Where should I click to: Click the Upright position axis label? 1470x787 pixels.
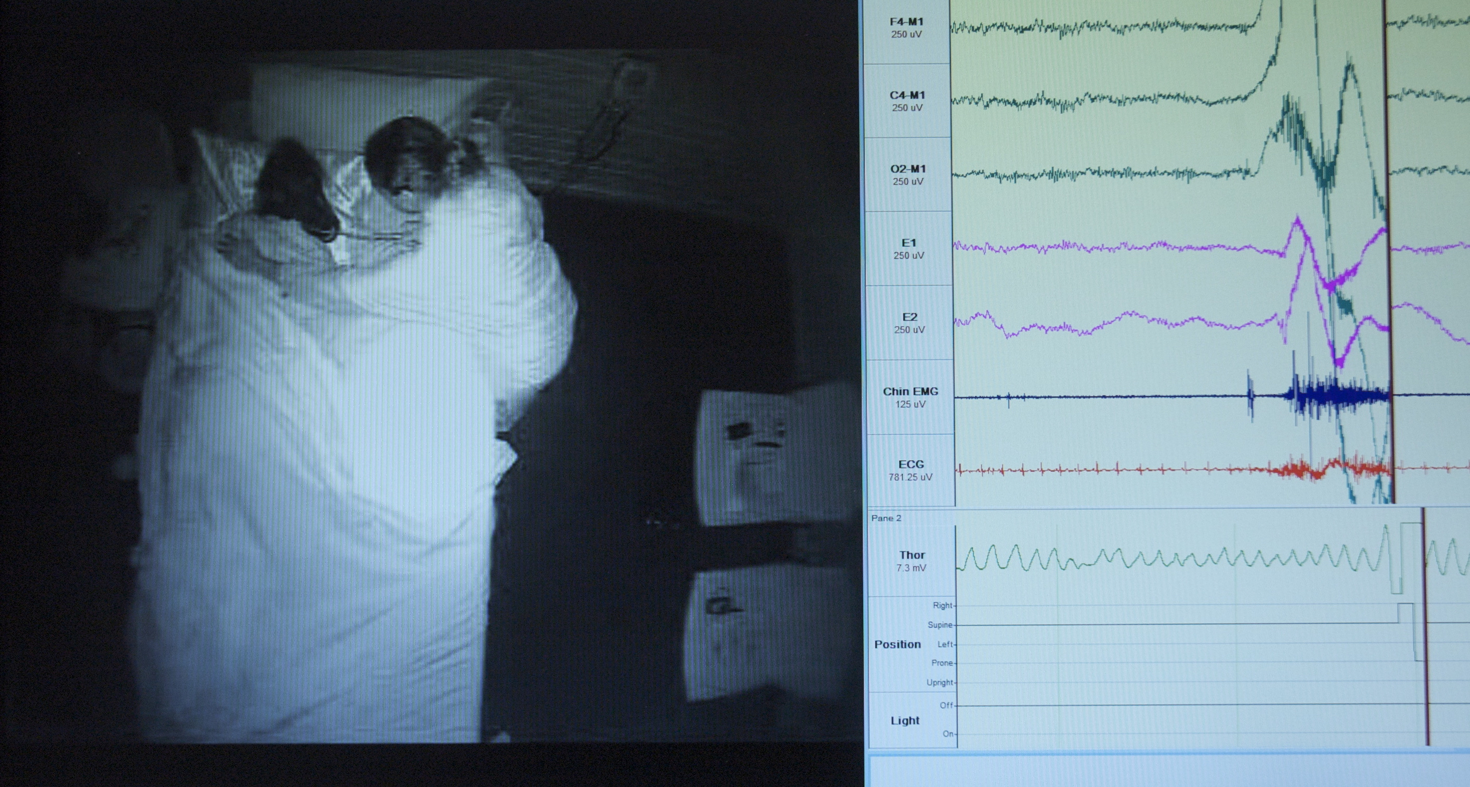coord(940,682)
